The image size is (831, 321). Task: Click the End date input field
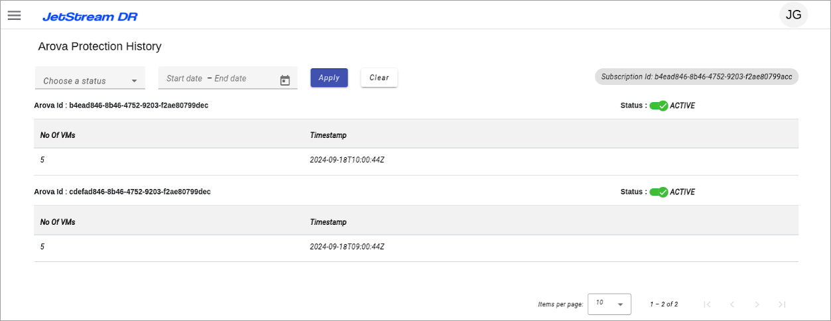[231, 78]
